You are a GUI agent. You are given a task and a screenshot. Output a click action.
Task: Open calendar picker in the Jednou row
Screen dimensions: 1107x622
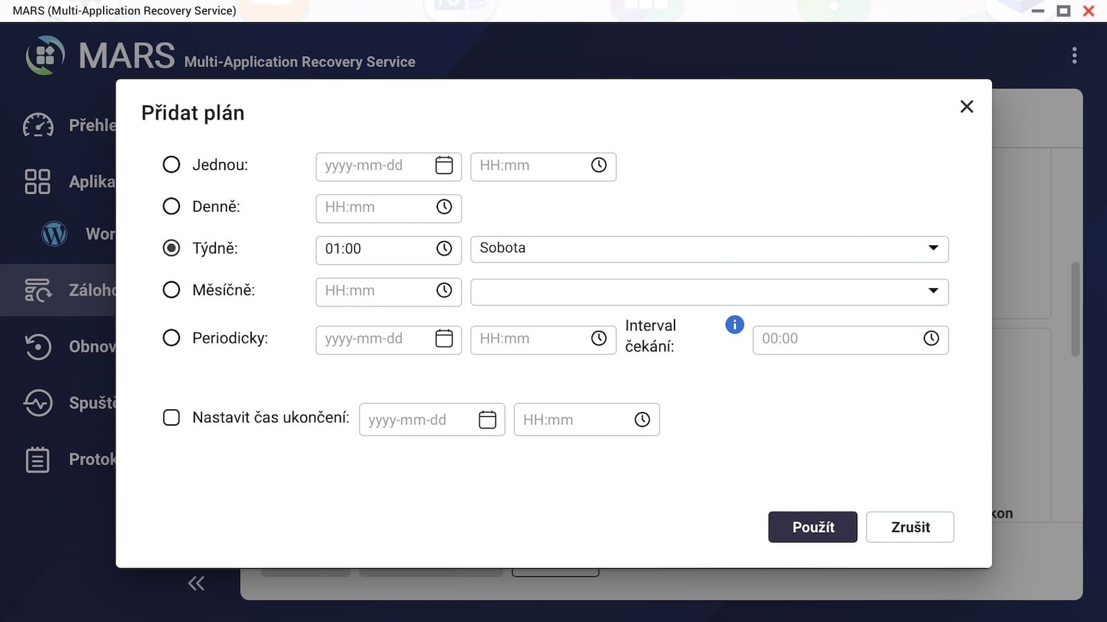tap(444, 165)
